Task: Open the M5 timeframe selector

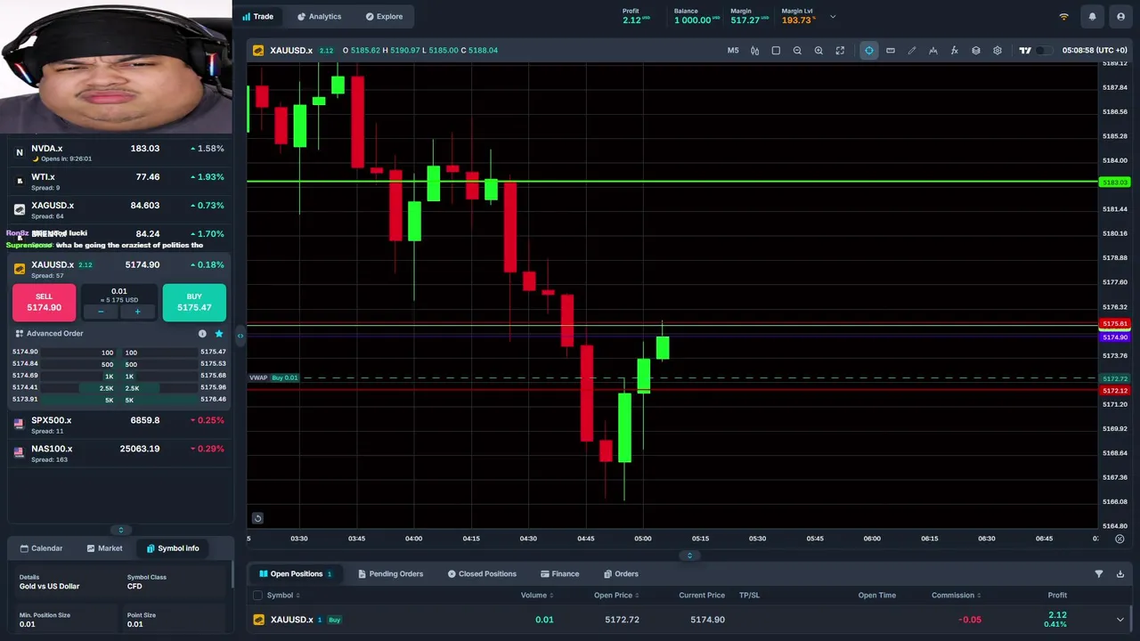Action: pos(733,51)
